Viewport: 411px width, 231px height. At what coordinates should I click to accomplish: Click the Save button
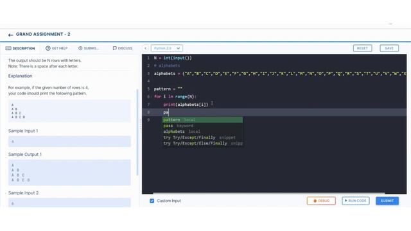[x=389, y=48]
